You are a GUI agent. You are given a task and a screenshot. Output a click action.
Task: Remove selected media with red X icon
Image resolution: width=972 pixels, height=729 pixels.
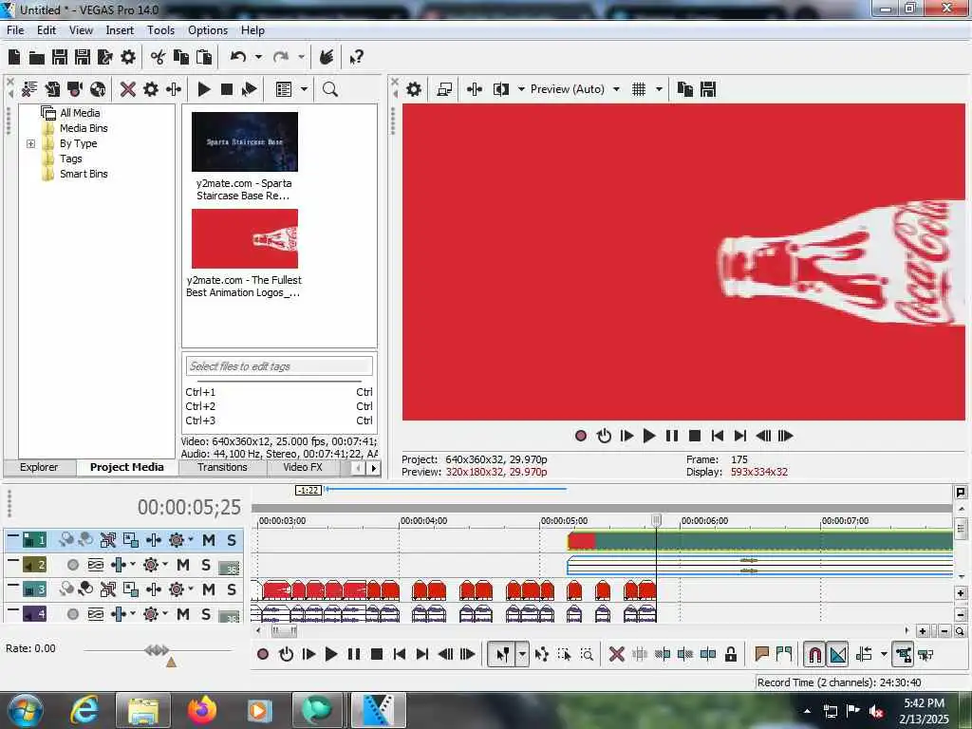[128, 89]
